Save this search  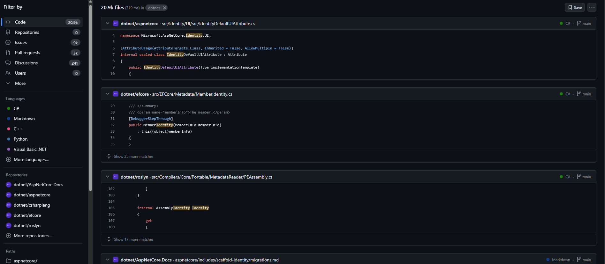(x=575, y=8)
